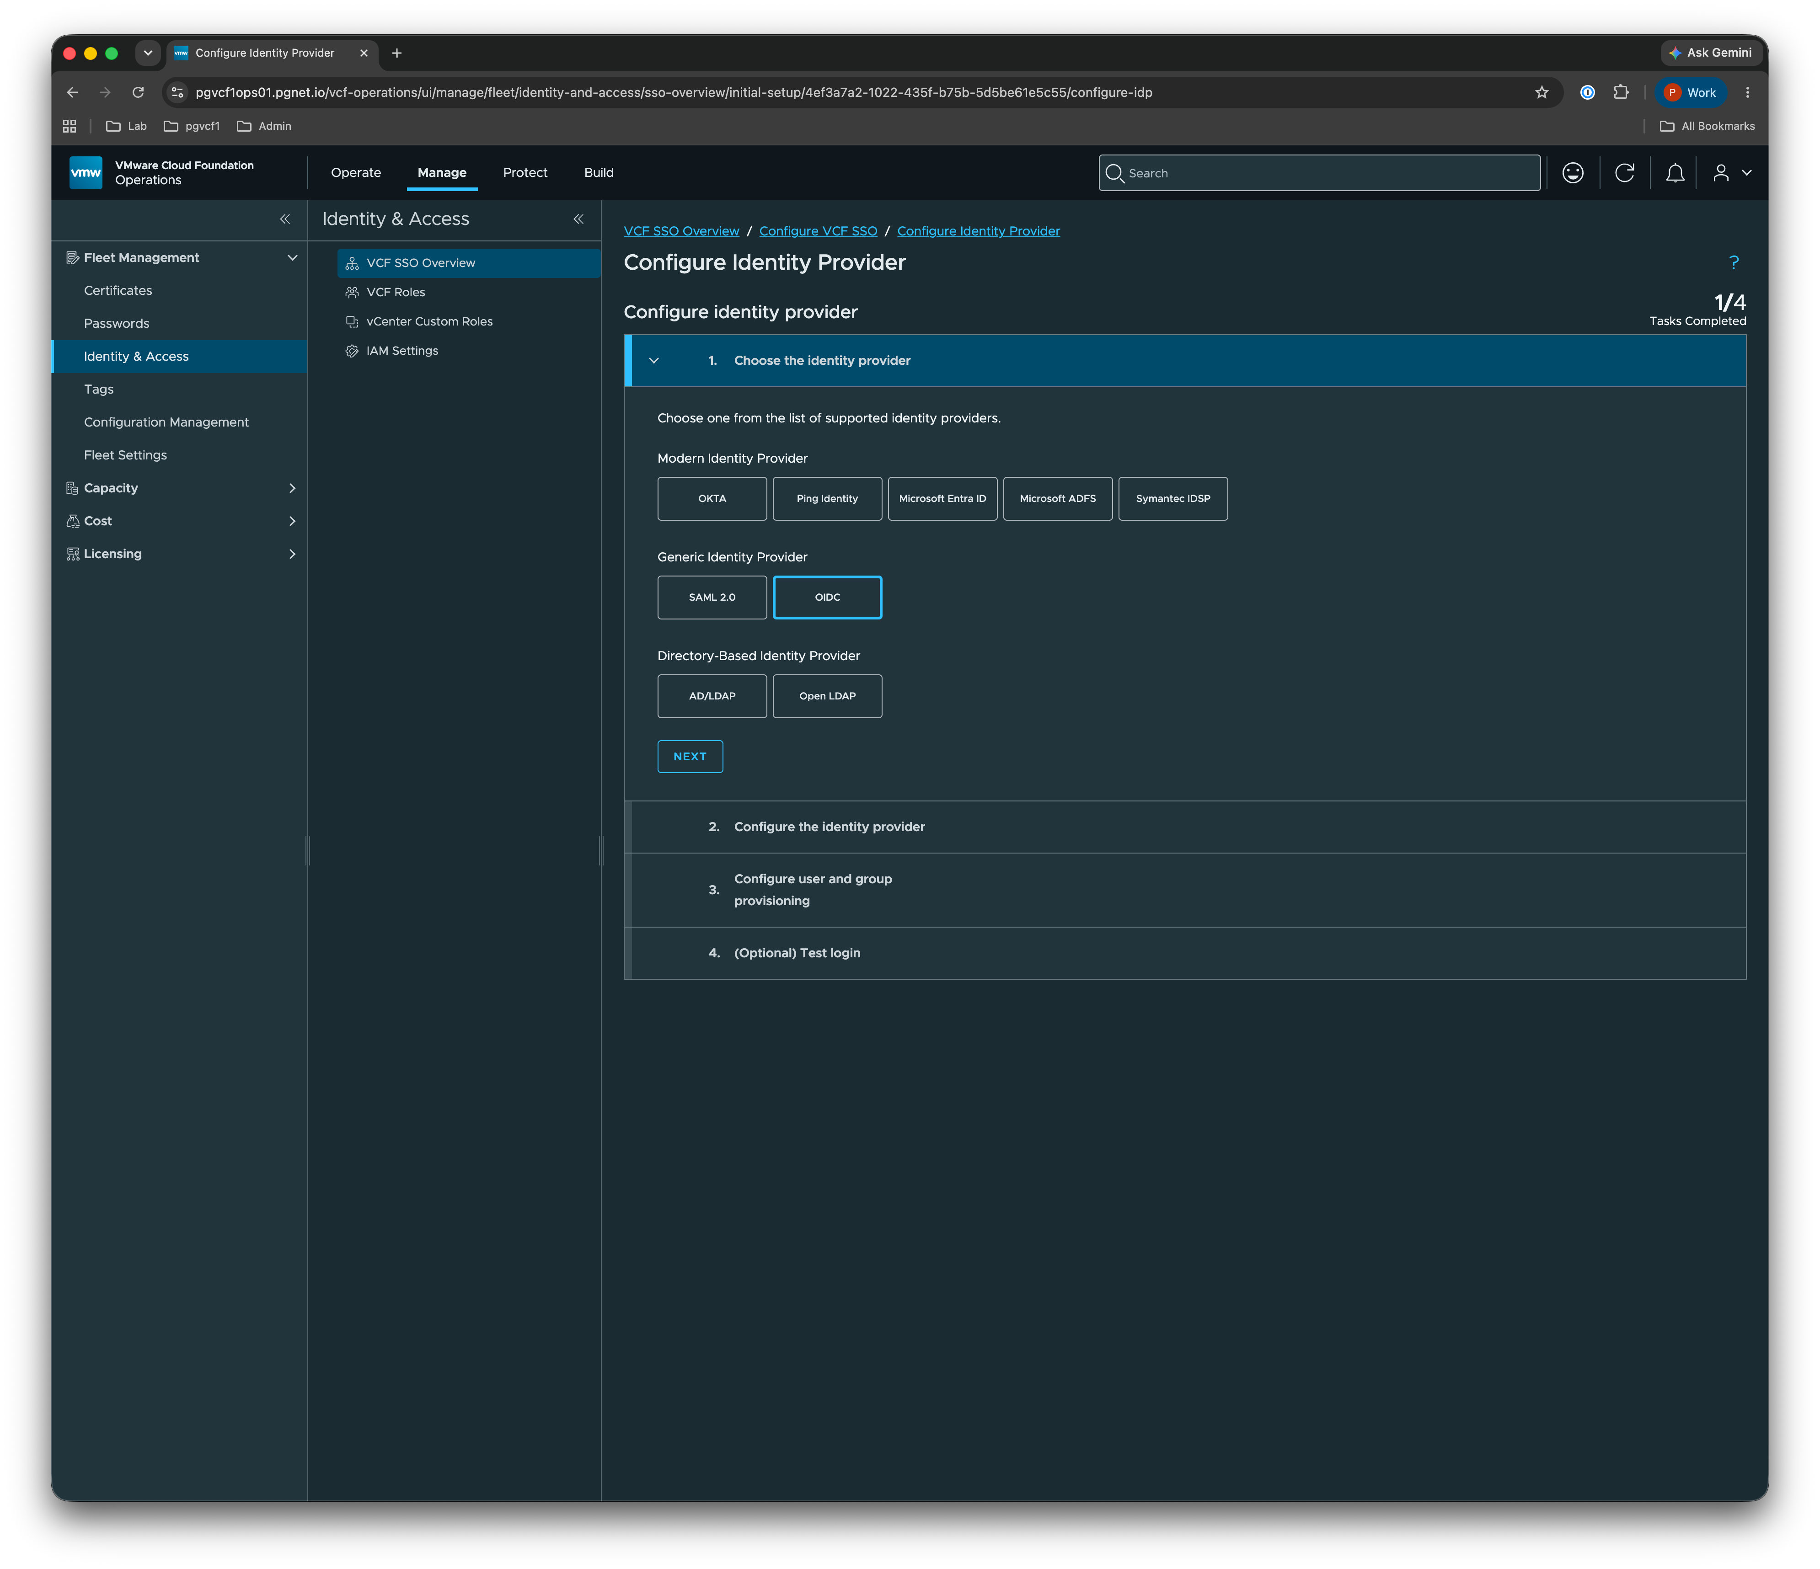This screenshot has width=1820, height=1569.
Task: Click the vCenter Custom Roles icon
Action: pos(352,321)
